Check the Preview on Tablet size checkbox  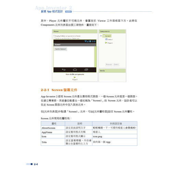pyautogui.click(x=54, y=38)
